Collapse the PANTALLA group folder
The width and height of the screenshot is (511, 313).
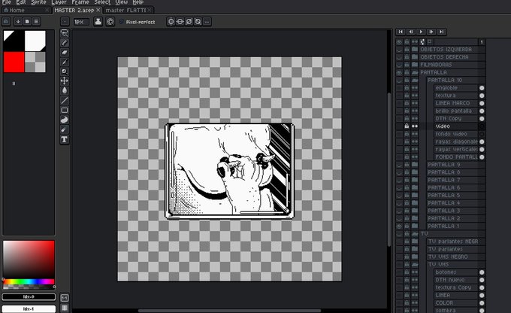coord(415,72)
